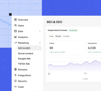Open Social content under Marketing

tap(26, 53)
